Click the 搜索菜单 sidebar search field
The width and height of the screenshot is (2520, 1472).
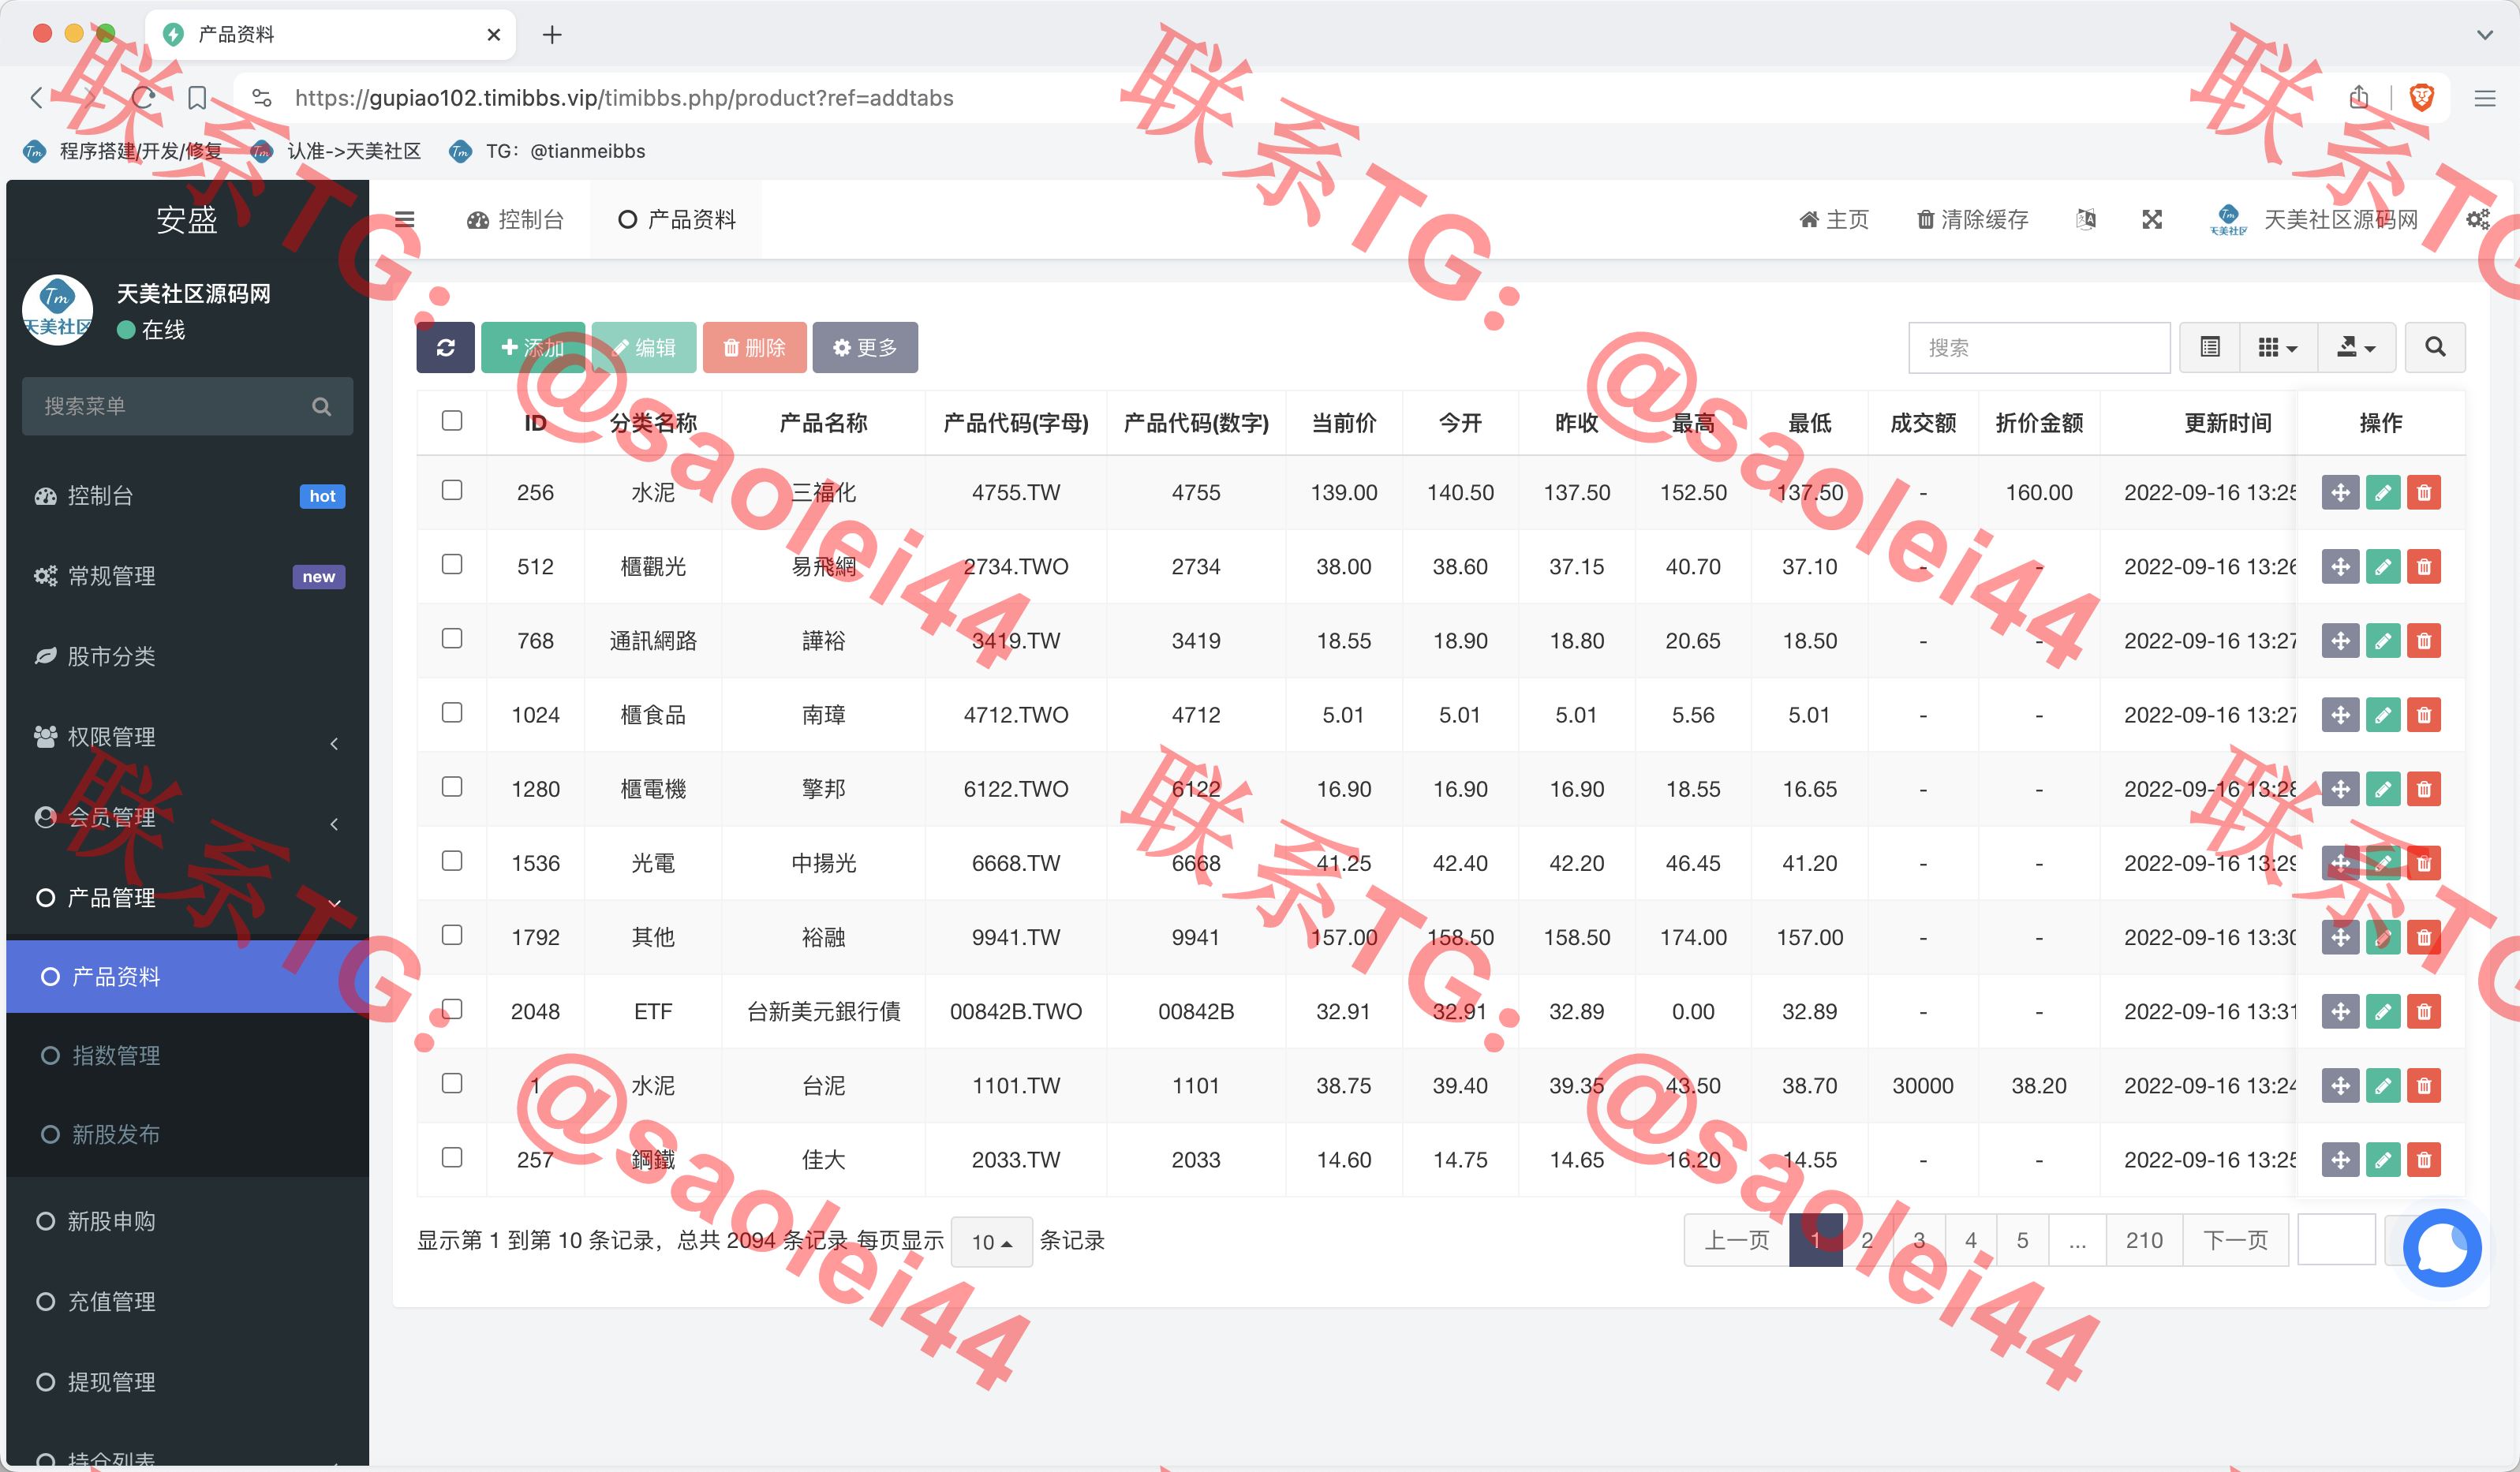(x=187, y=406)
